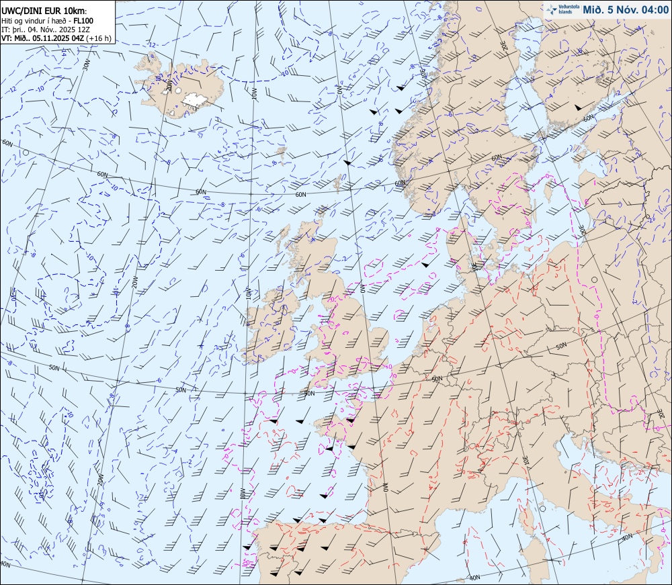The height and width of the screenshot is (585, 672).
Task: Click the 'IT: þri.. 04. Nóv.. 2025 12Z' line
Action: pos(46,30)
